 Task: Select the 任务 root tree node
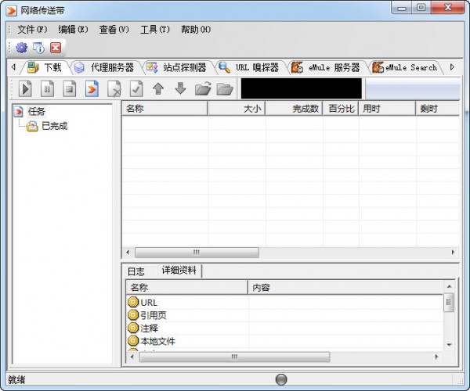point(37,112)
